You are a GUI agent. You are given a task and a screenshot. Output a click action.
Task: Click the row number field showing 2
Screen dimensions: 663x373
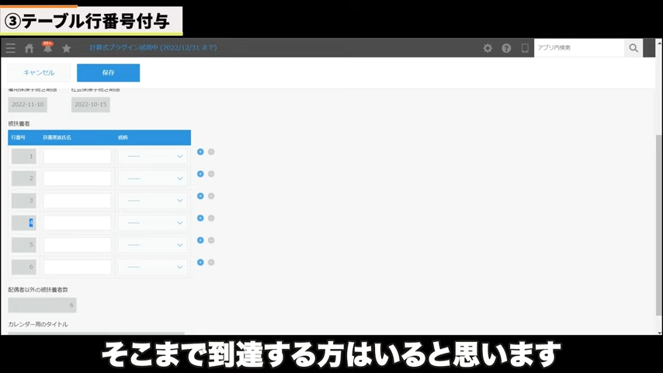[x=23, y=178]
